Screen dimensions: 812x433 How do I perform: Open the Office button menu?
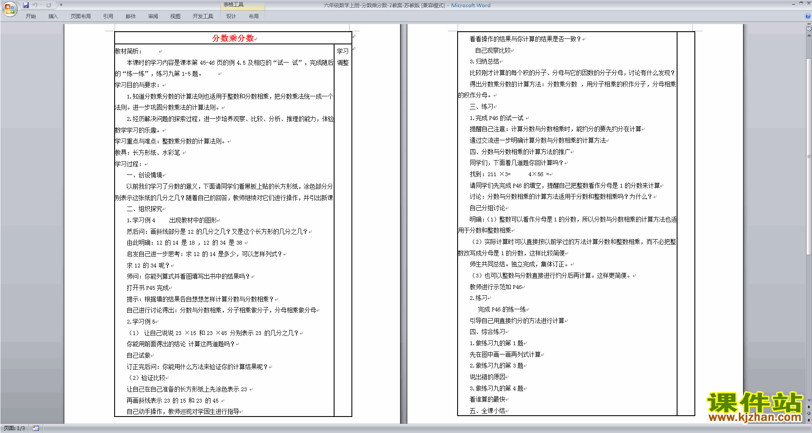[x=9, y=8]
